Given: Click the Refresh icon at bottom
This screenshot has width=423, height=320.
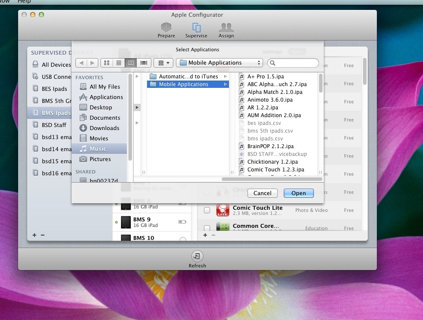Looking at the screenshot, I should (197, 256).
